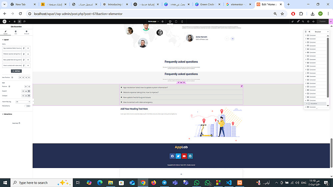The width and height of the screenshot is (333, 187).
Task: Open the notes comment icon in top bar
Action: [24, 21]
